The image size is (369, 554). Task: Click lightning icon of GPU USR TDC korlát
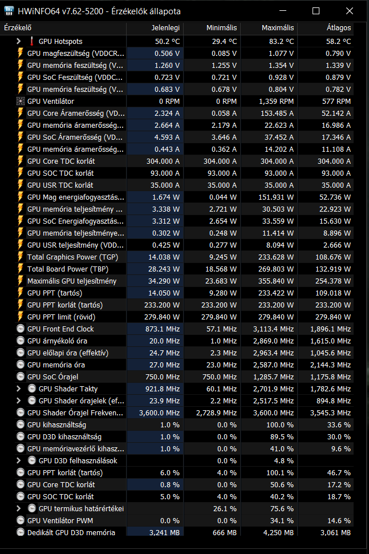tap(21, 185)
